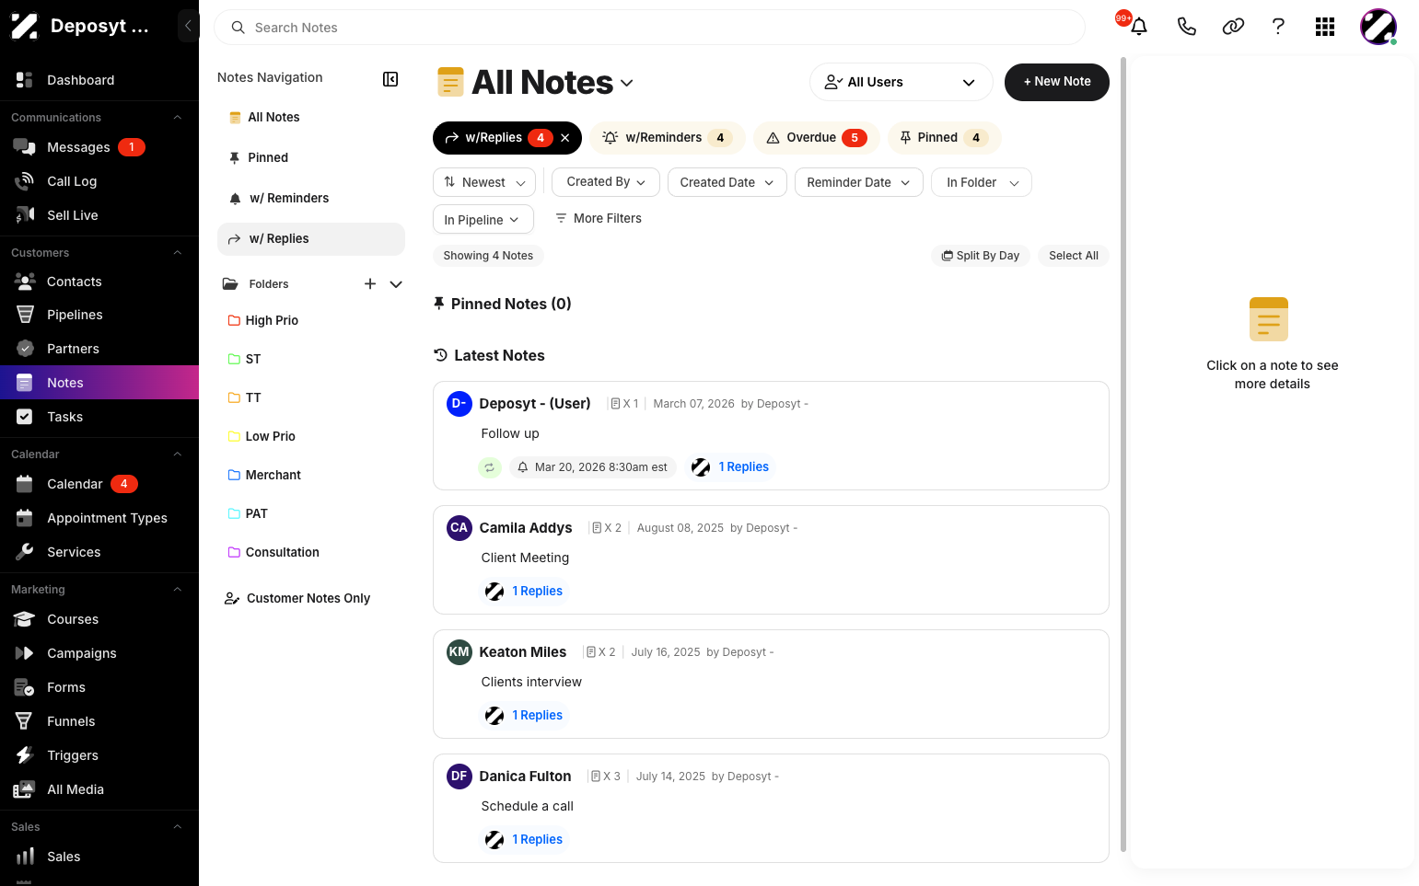Expand the All Notes title dropdown
1419x886 pixels.
(627, 83)
